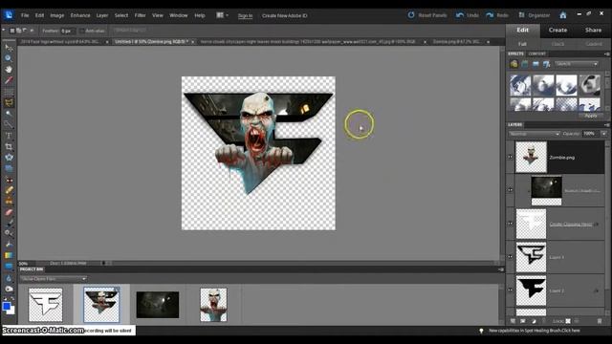Select the Horizontal Type tool
612x344 pixels.
click(x=9, y=136)
